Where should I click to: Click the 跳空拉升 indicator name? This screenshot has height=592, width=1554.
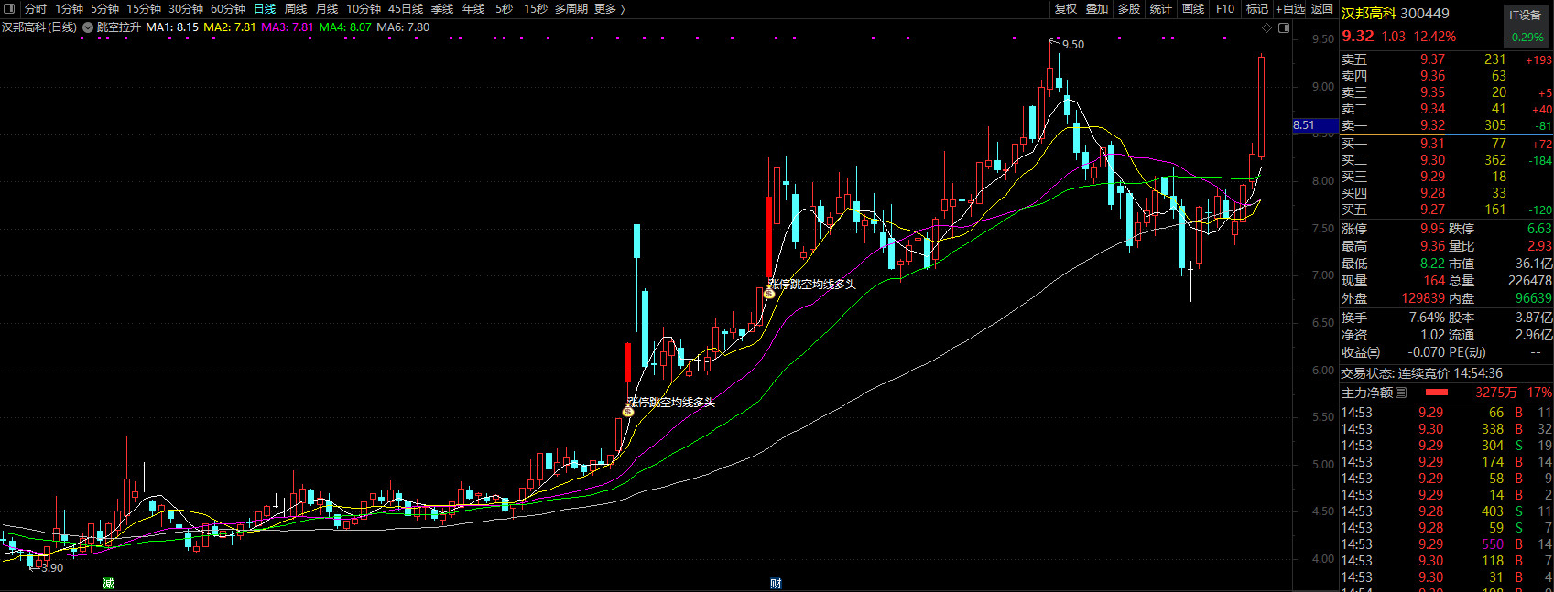coord(119,27)
